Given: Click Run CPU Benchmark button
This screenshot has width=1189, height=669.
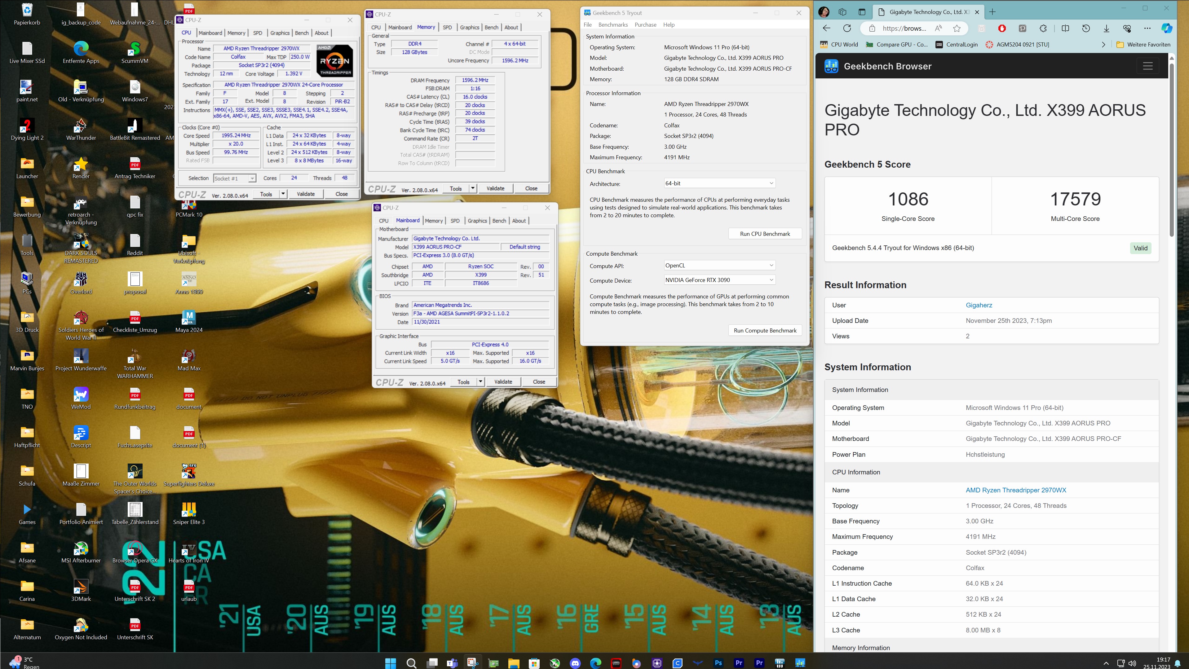Looking at the screenshot, I should 765,233.
